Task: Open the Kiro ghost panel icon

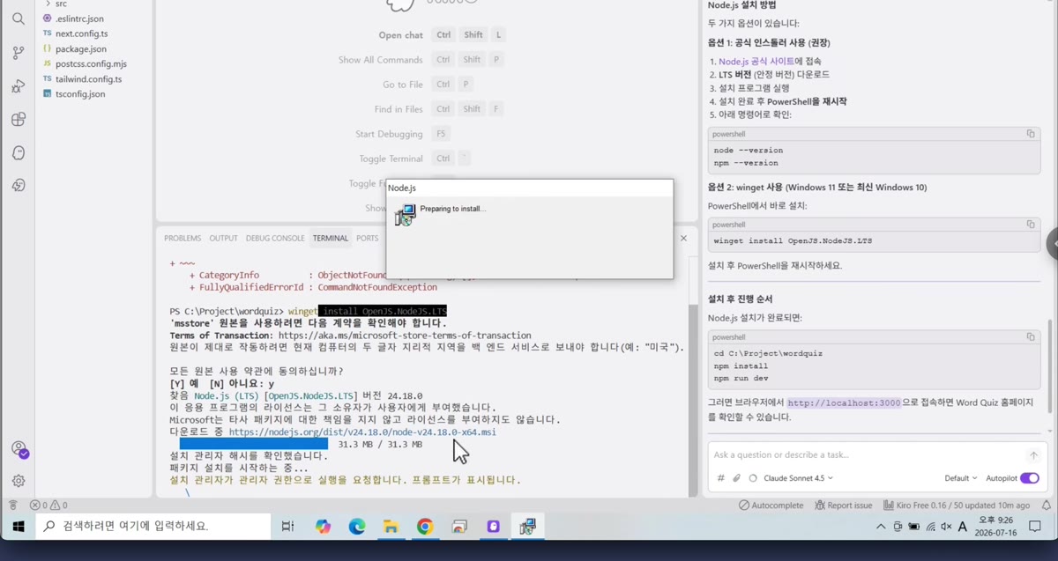Action: (x=19, y=152)
